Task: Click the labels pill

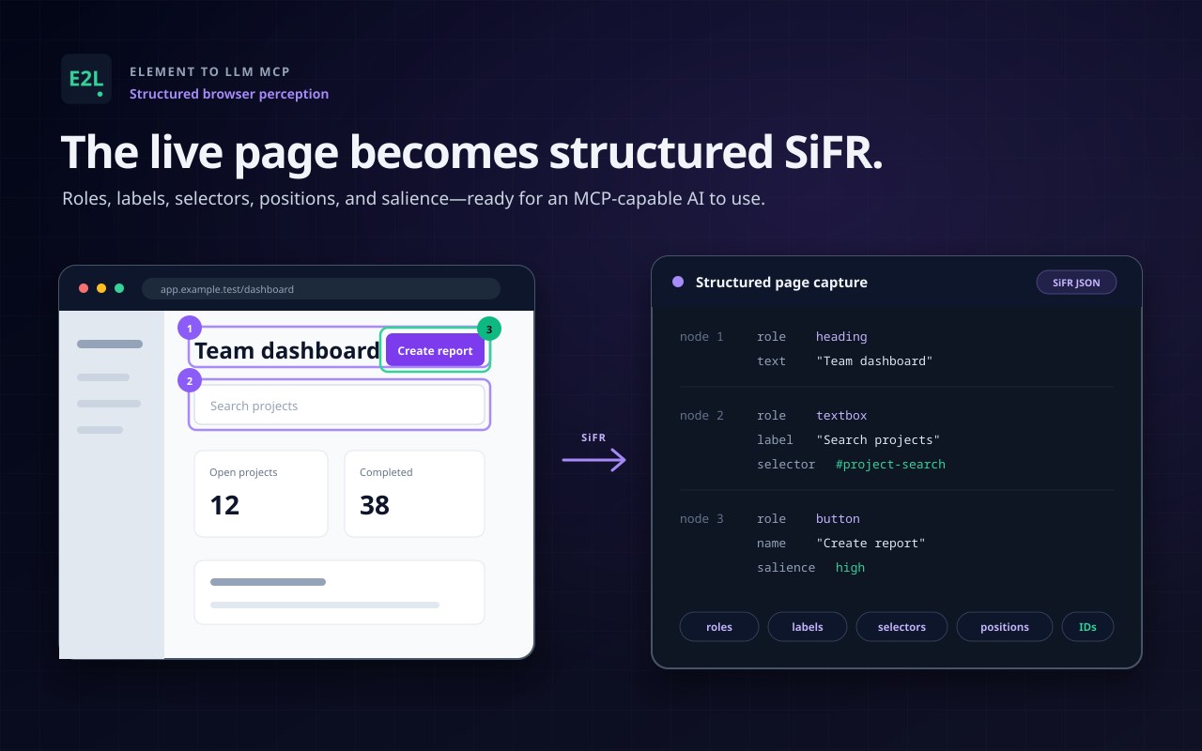Action: pyautogui.click(x=808, y=627)
